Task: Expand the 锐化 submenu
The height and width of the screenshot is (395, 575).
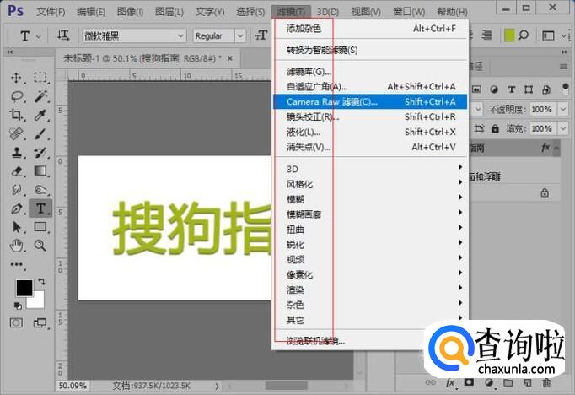Action: tap(370, 245)
